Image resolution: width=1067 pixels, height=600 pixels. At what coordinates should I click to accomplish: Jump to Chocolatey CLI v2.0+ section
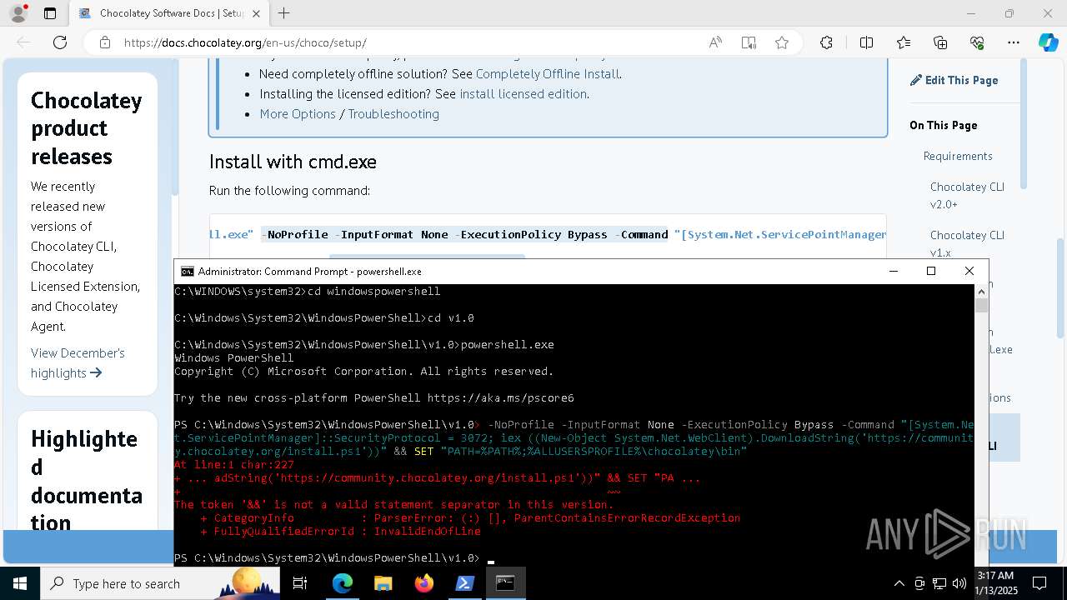click(x=967, y=195)
